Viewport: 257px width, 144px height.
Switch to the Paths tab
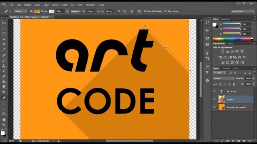coord(236,68)
